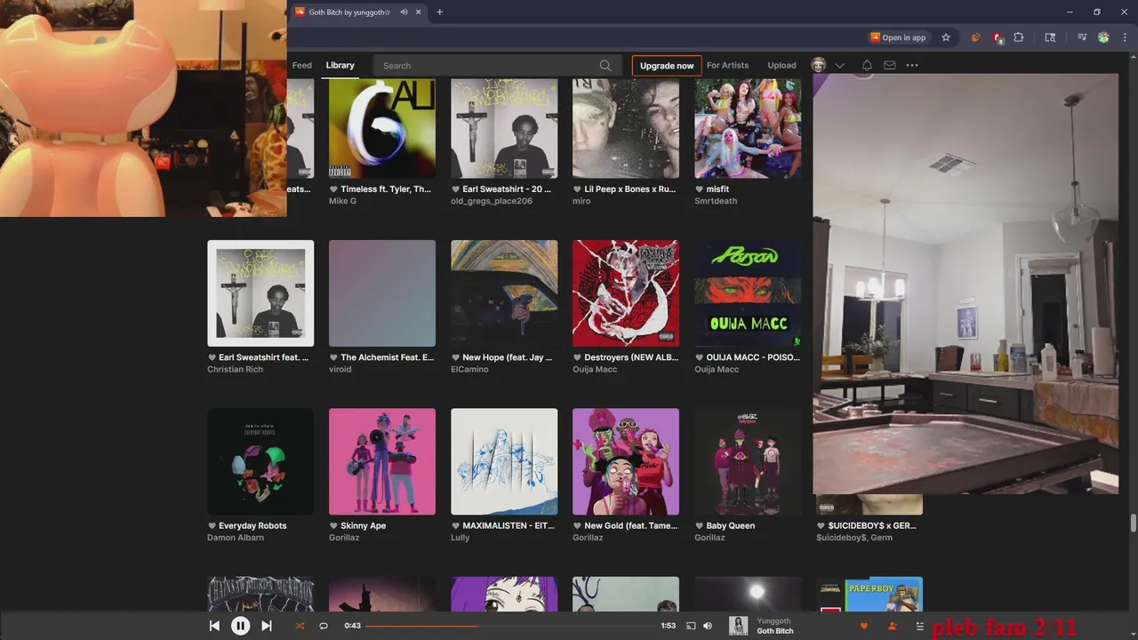Open the tab search lens icon
This screenshot has height=640, width=1138.
click(x=1050, y=37)
